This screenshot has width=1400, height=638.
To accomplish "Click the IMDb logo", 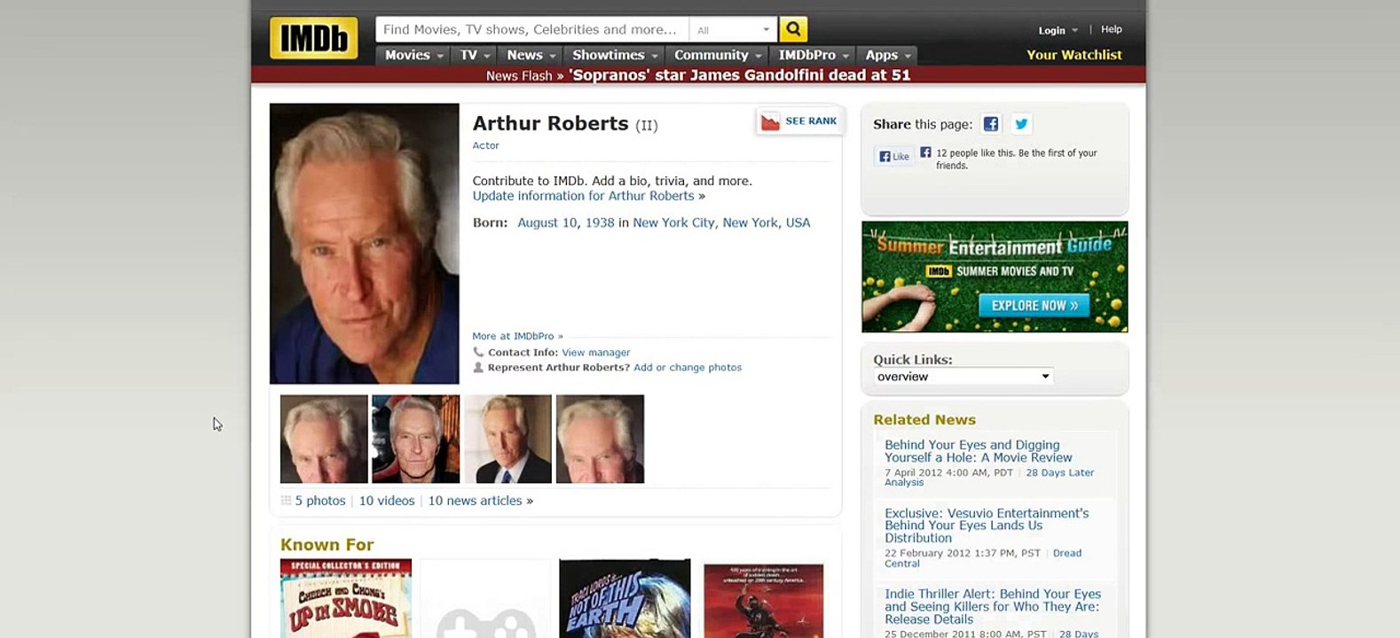I will pyautogui.click(x=313, y=38).
